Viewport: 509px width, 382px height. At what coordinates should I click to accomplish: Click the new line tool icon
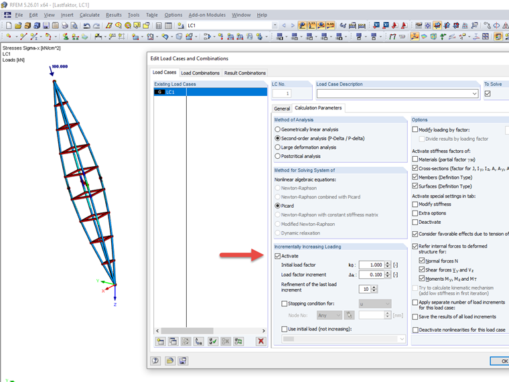23,37
